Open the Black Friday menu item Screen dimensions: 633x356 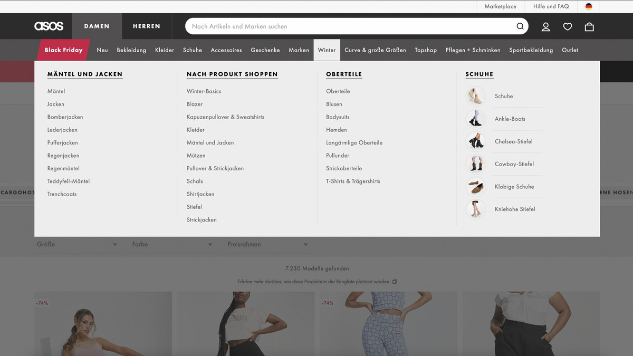click(63, 50)
